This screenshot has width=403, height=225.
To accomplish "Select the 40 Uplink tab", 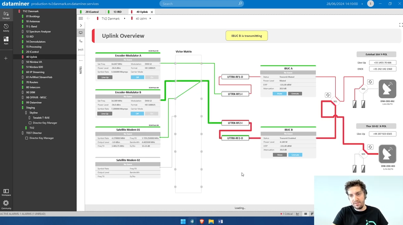I will tap(142, 12).
